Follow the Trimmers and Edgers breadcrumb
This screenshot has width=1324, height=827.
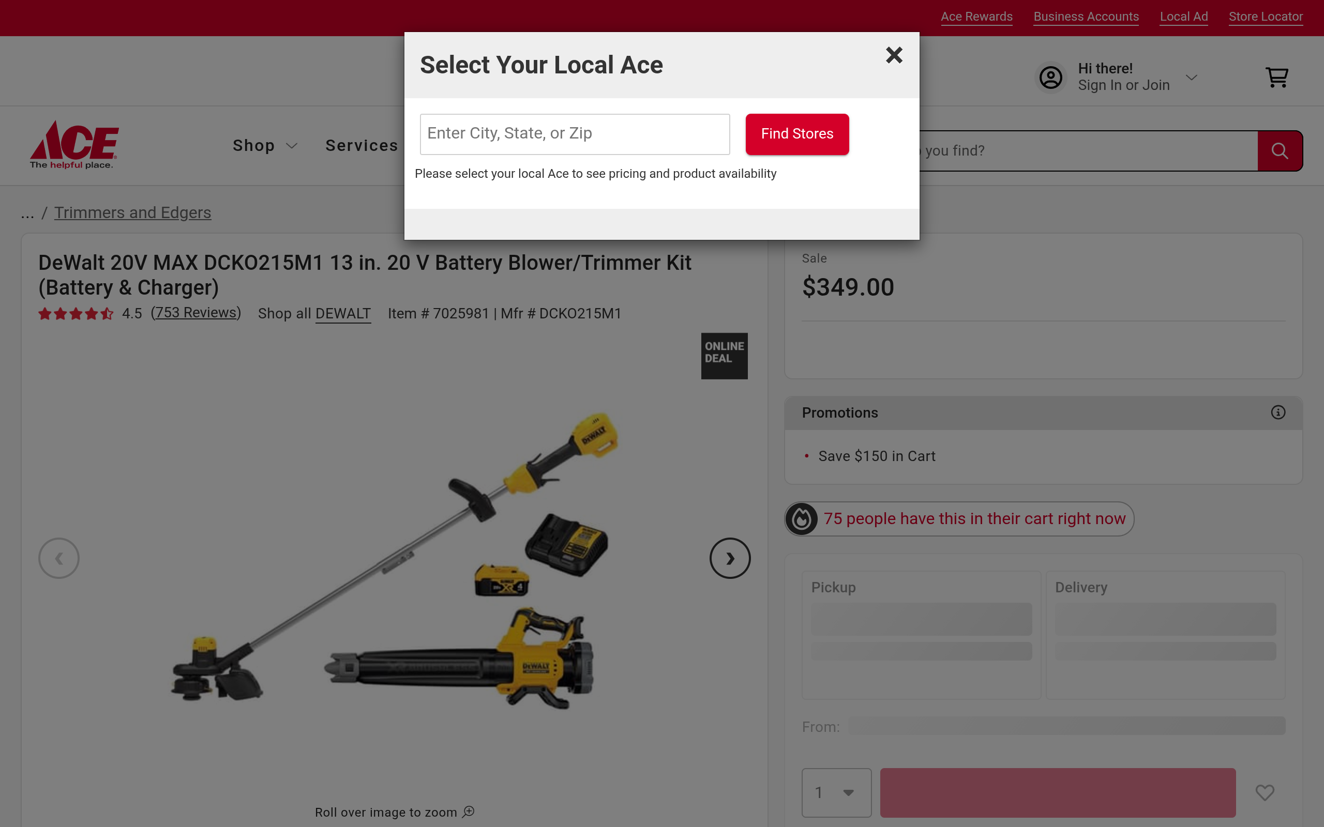[132, 213]
